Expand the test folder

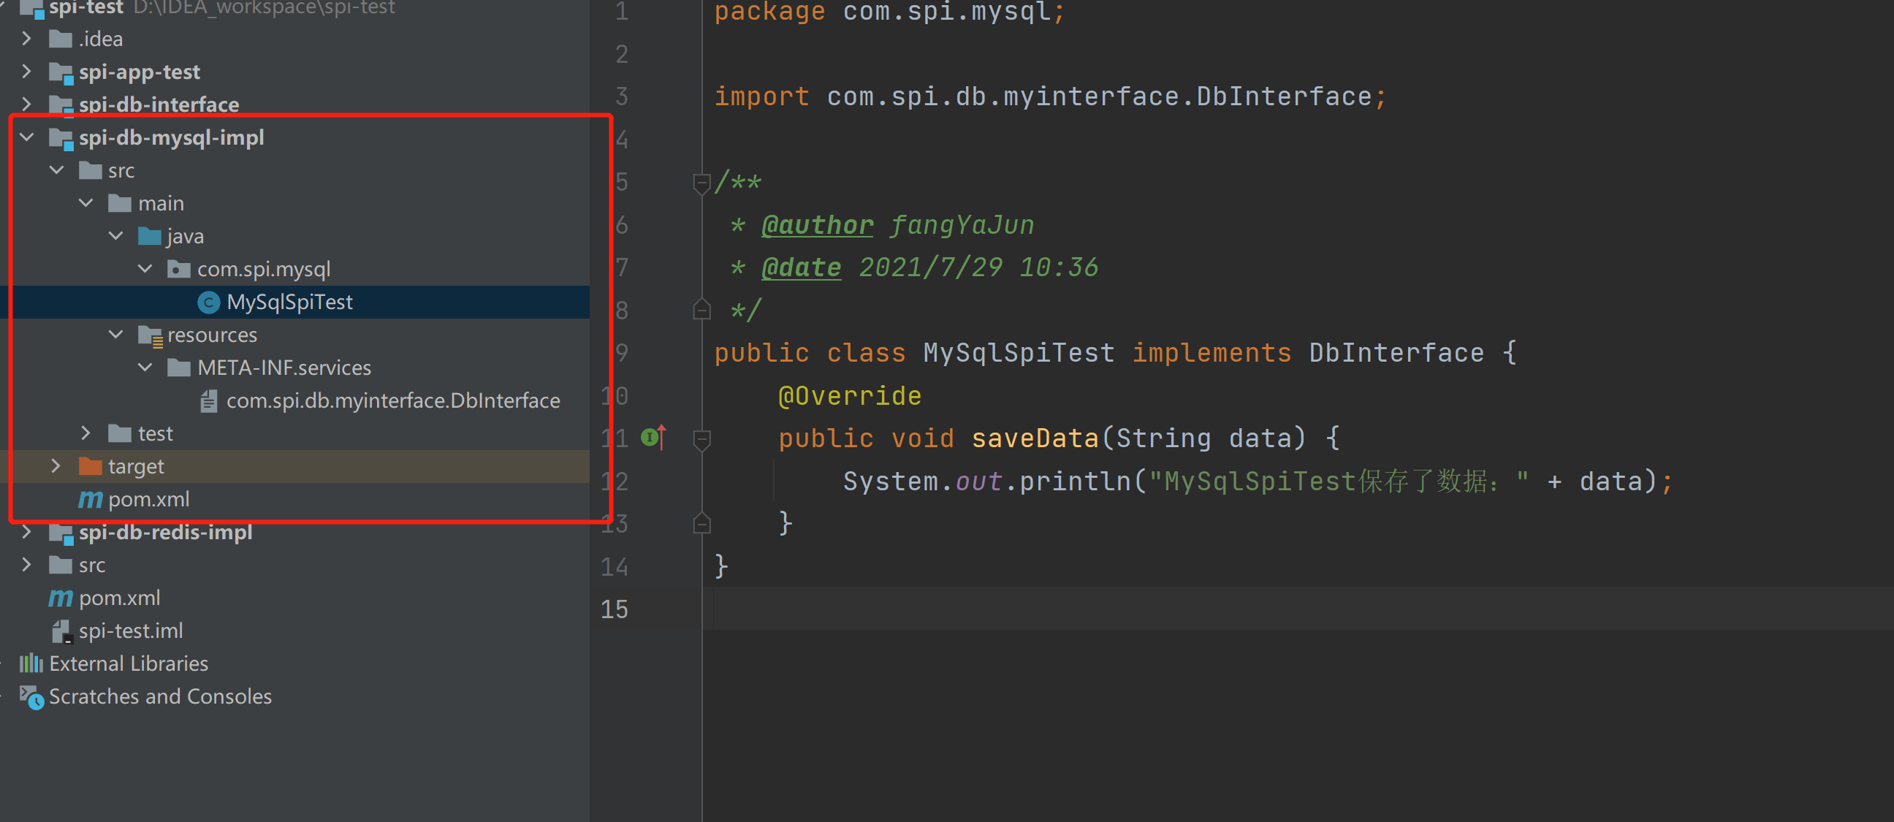point(86,433)
